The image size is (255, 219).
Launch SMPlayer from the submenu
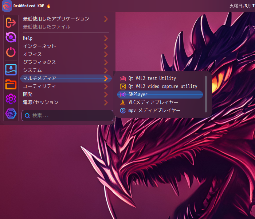(160, 95)
